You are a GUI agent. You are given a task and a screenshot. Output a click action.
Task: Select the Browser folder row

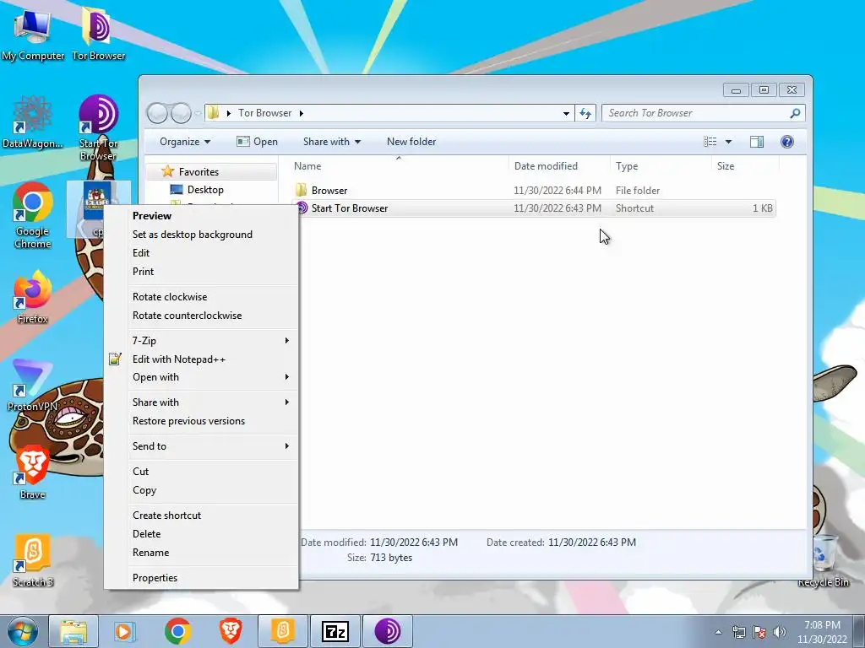[x=533, y=190]
